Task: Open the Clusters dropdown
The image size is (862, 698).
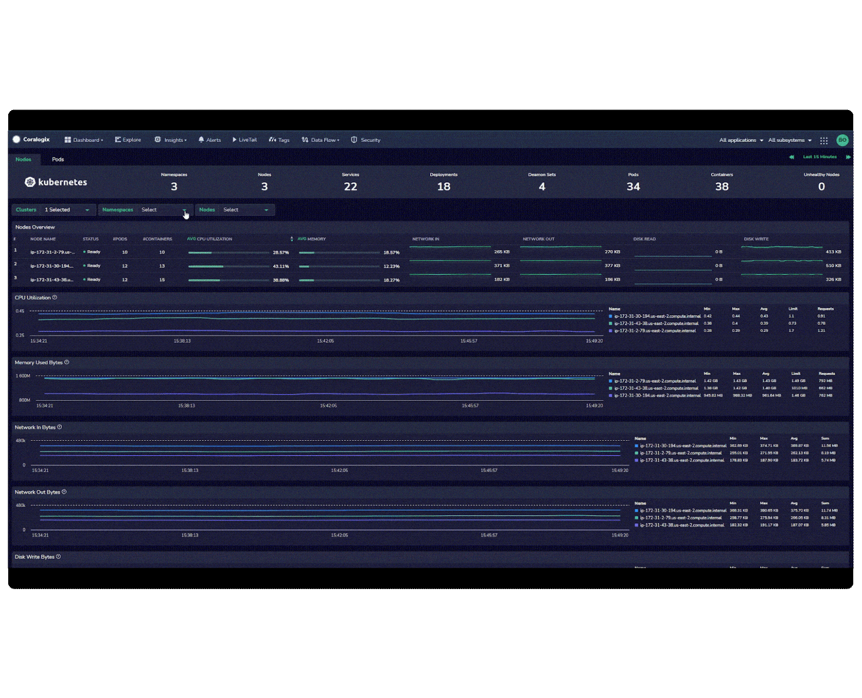Action: 54,210
